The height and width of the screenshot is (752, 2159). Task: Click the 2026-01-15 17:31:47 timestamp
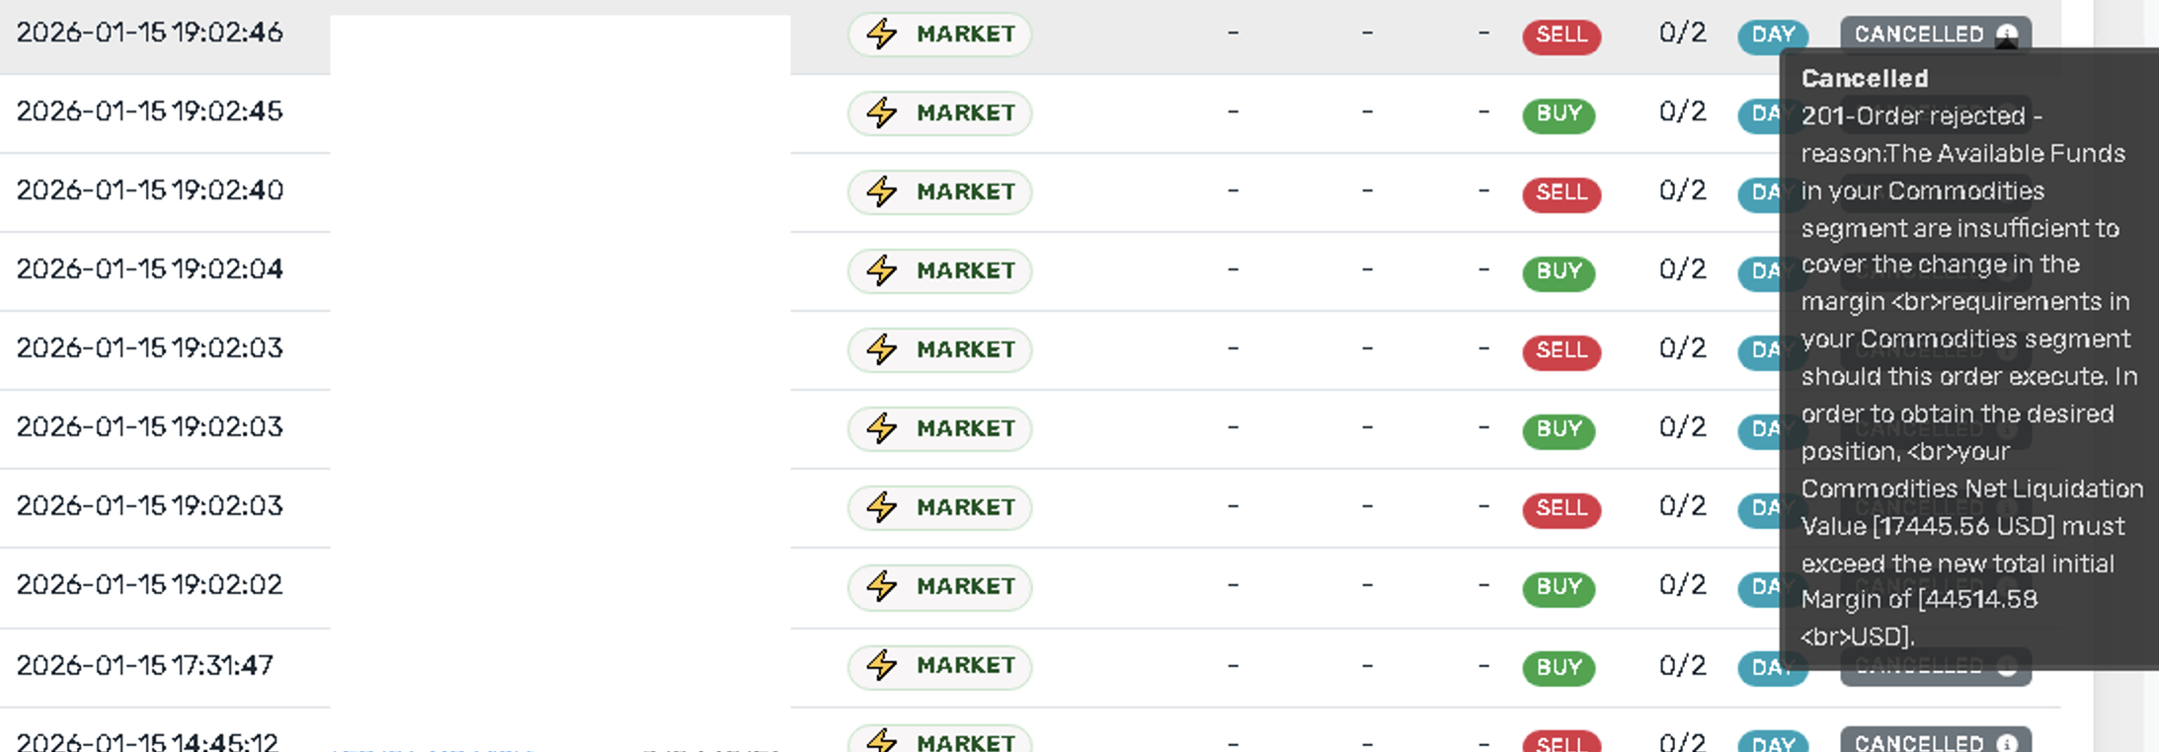click(x=144, y=665)
